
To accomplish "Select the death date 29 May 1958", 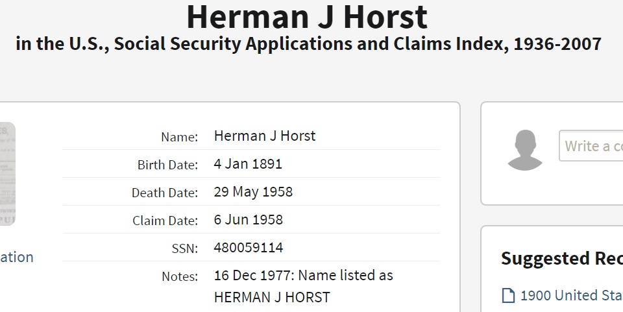I will click(253, 192).
